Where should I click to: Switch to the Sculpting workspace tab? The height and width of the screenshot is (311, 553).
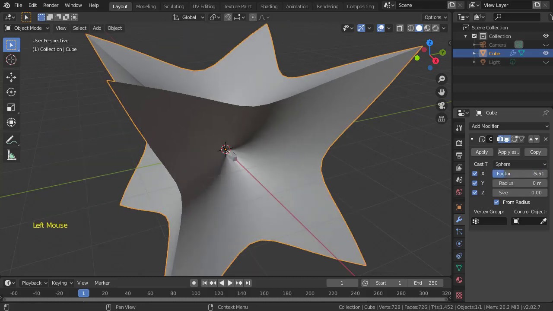(174, 6)
